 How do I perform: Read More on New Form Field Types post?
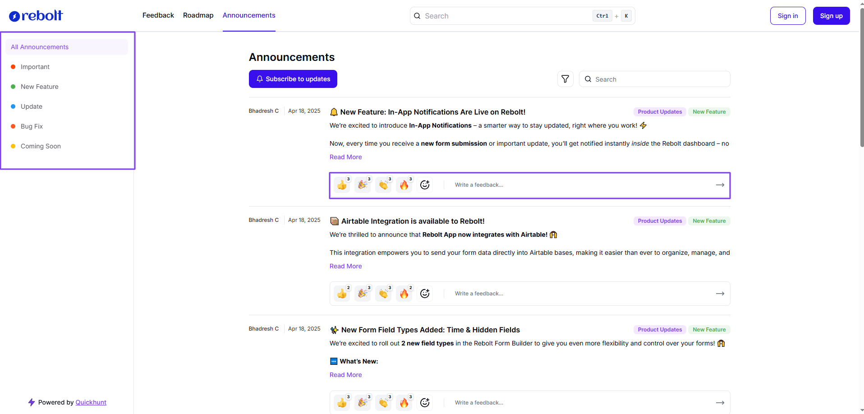(345, 375)
